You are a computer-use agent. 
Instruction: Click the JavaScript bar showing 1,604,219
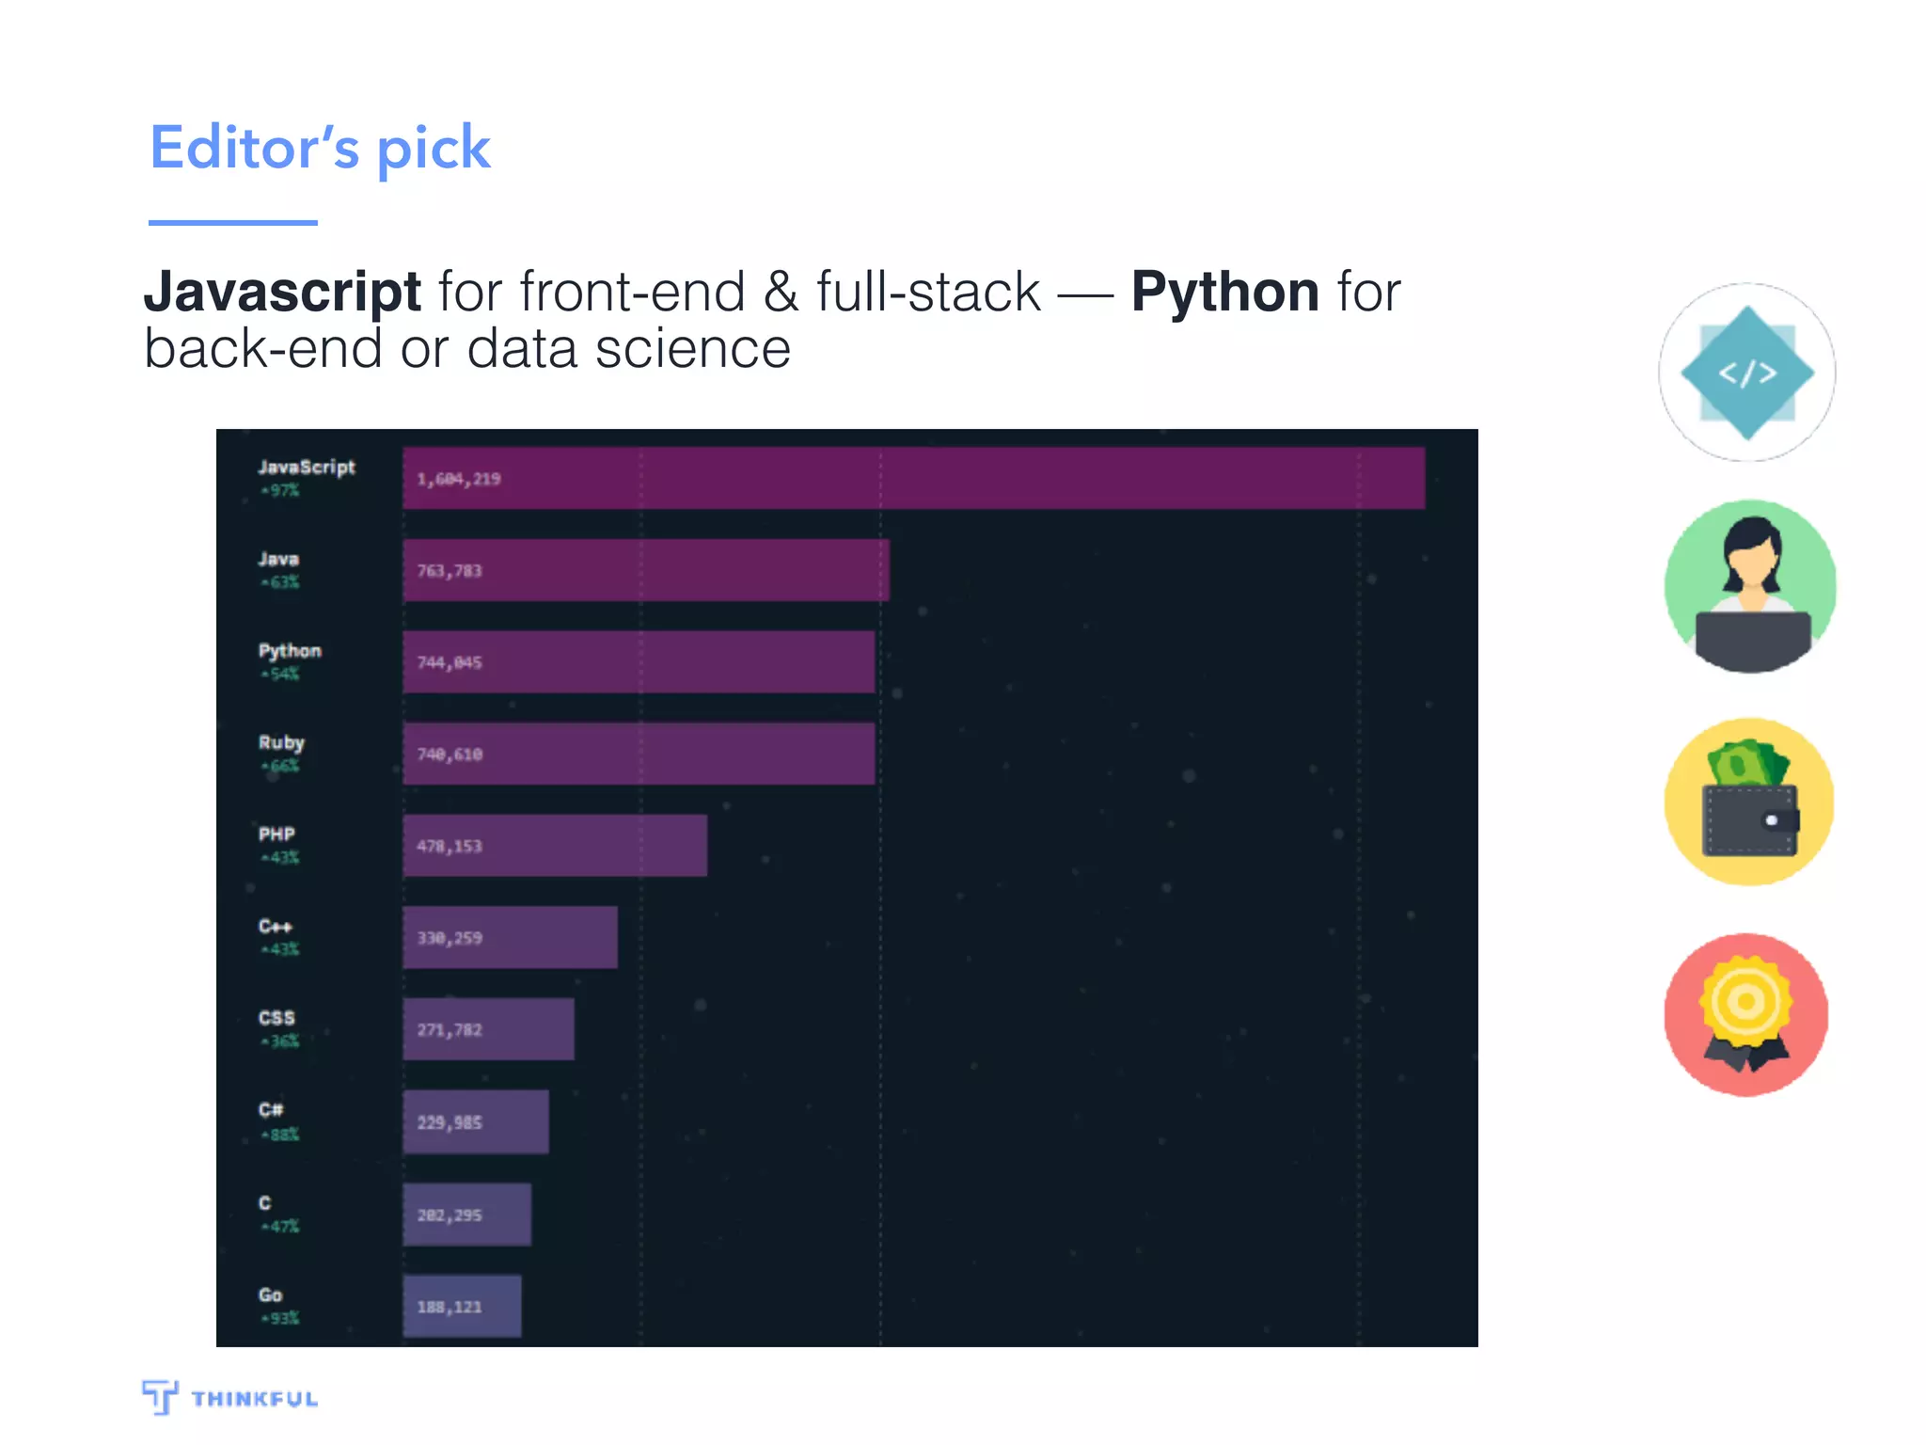coord(913,478)
